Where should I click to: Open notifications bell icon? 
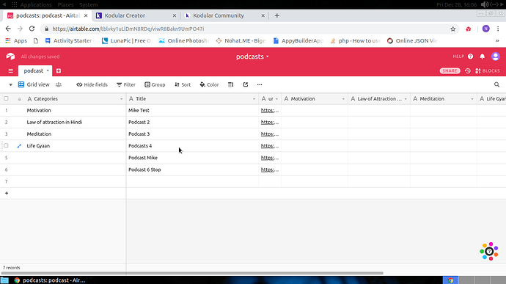pos(482,57)
